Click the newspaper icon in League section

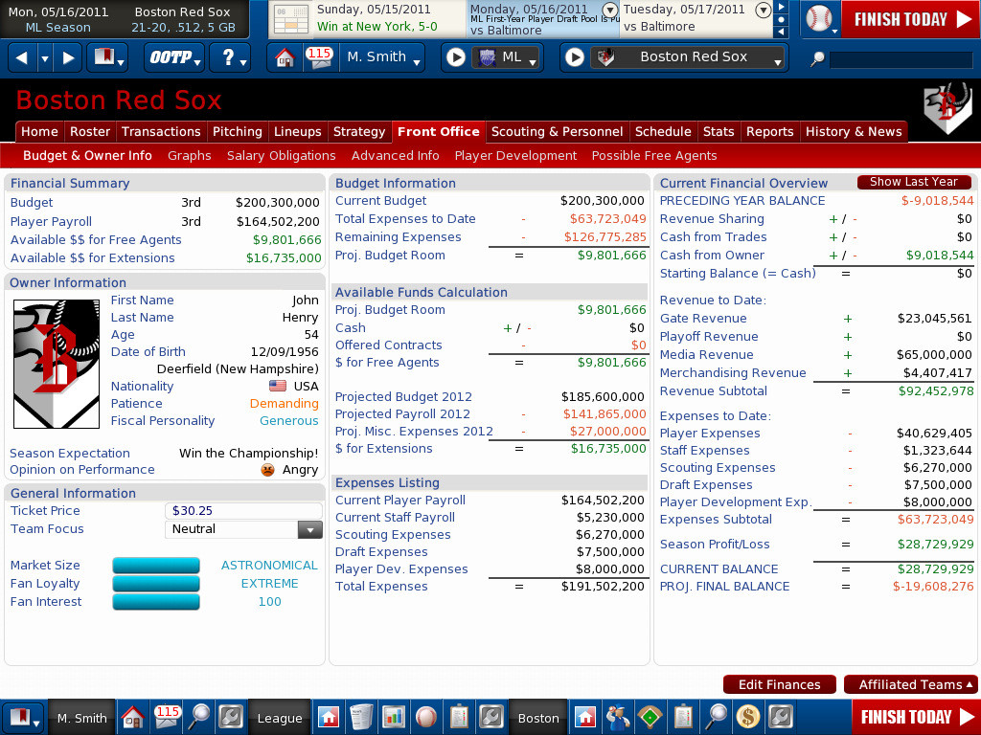[361, 717]
